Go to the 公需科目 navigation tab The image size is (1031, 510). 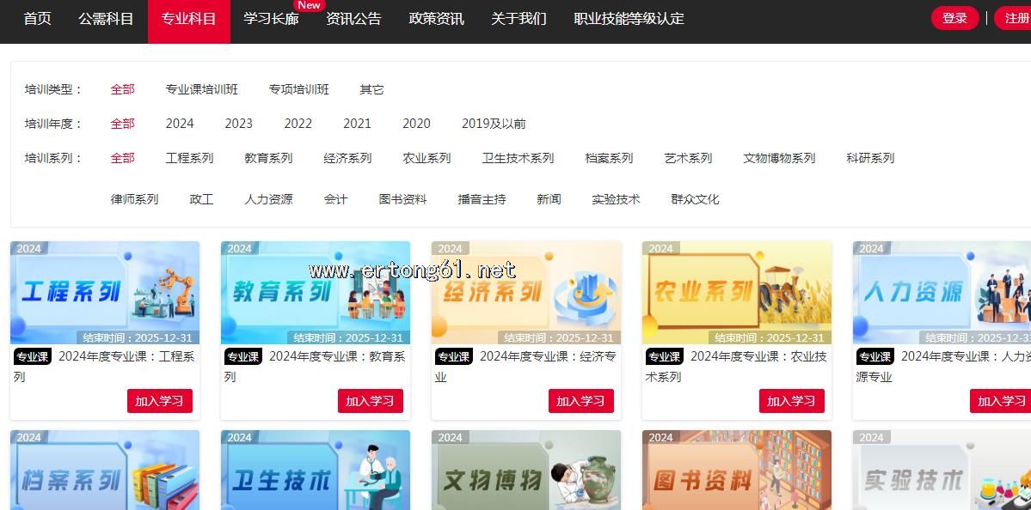(106, 18)
